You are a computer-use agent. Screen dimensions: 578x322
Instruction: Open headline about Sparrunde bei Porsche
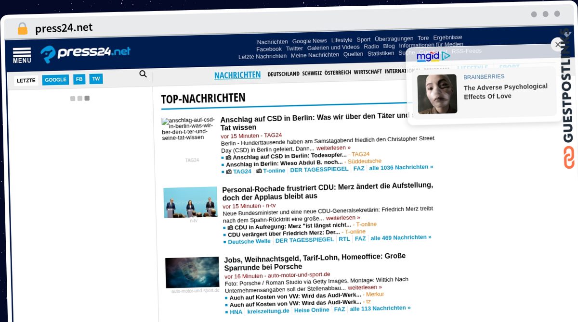[x=315, y=262]
